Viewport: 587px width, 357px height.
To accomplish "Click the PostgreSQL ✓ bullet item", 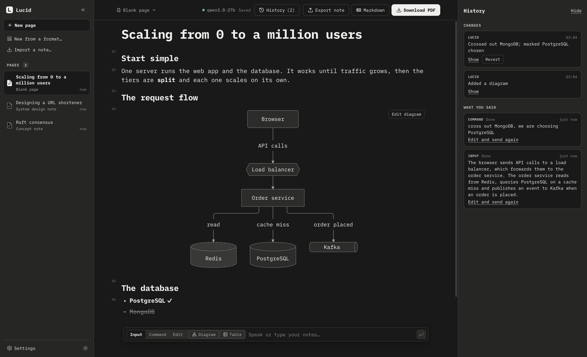I will point(151,301).
